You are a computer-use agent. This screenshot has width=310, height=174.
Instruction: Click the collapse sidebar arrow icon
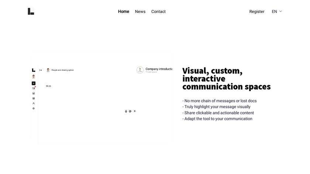[x=41, y=70]
